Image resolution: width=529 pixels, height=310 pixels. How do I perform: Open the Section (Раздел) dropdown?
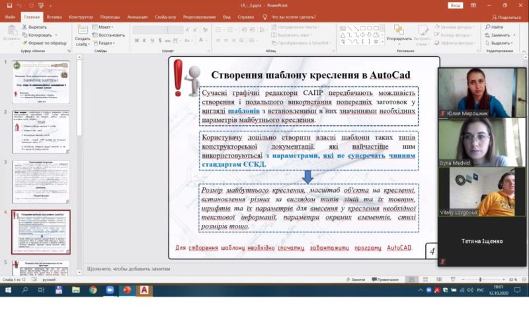pos(104,43)
